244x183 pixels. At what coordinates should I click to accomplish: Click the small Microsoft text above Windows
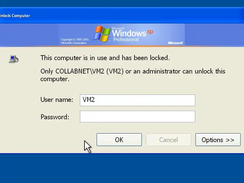click(118, 28)
